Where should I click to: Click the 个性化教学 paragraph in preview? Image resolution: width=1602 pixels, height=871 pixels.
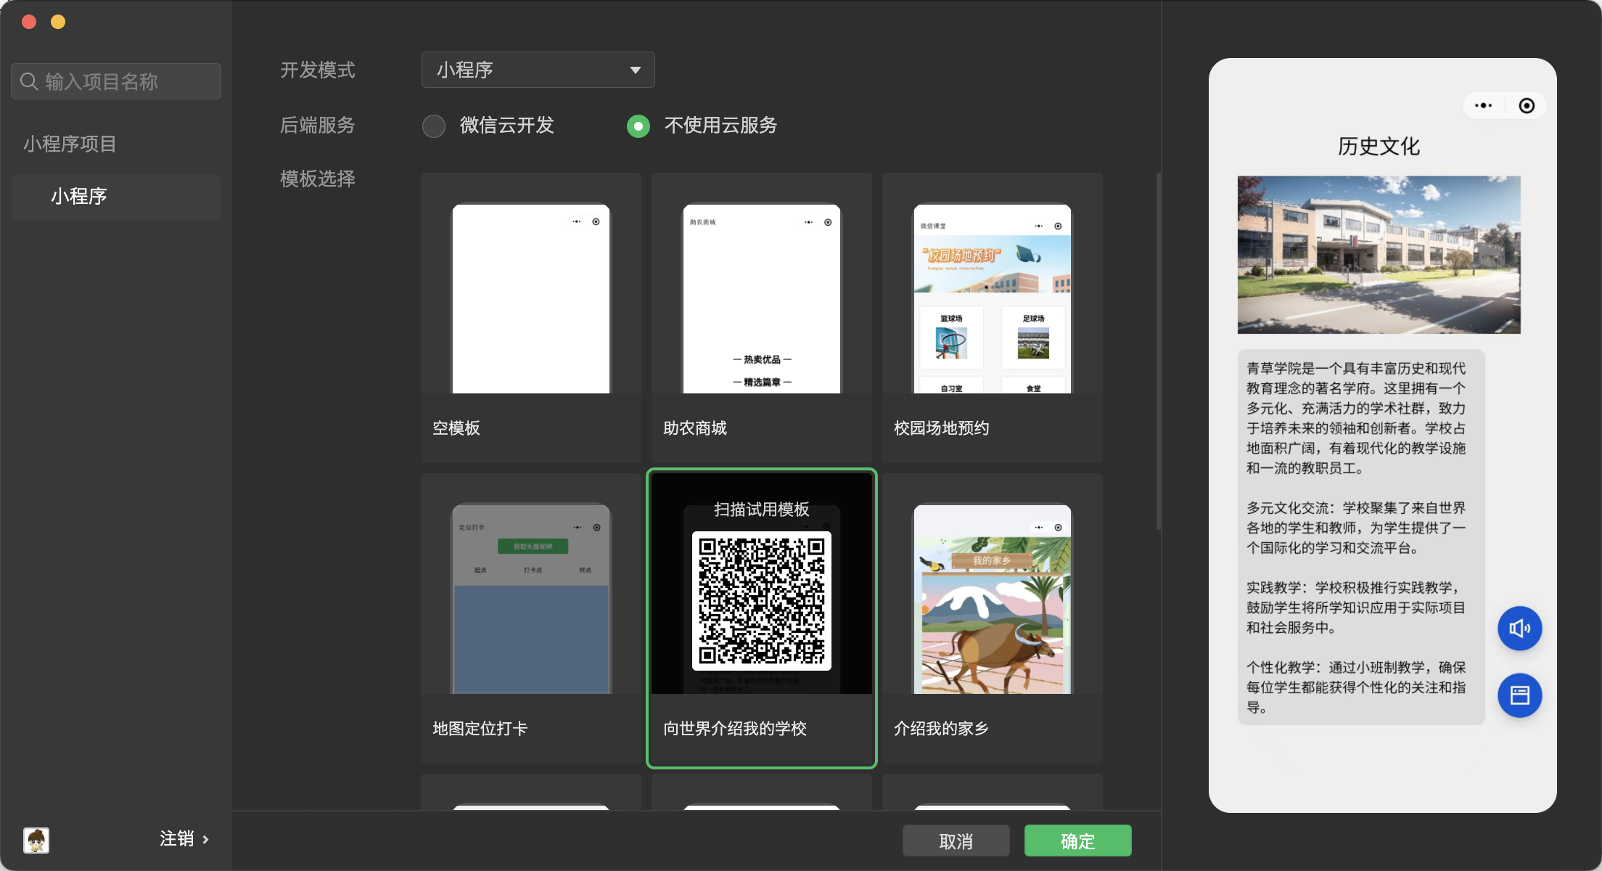[x=1357, y=687]
